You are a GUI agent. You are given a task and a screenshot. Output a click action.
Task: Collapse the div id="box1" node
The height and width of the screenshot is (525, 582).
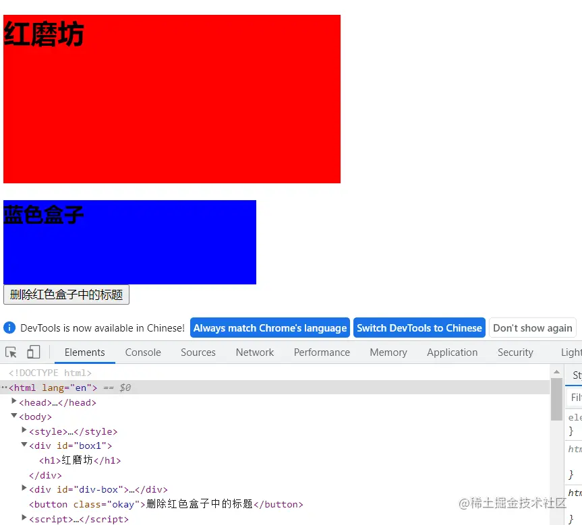pyautogui.click(x=24, y=445)
